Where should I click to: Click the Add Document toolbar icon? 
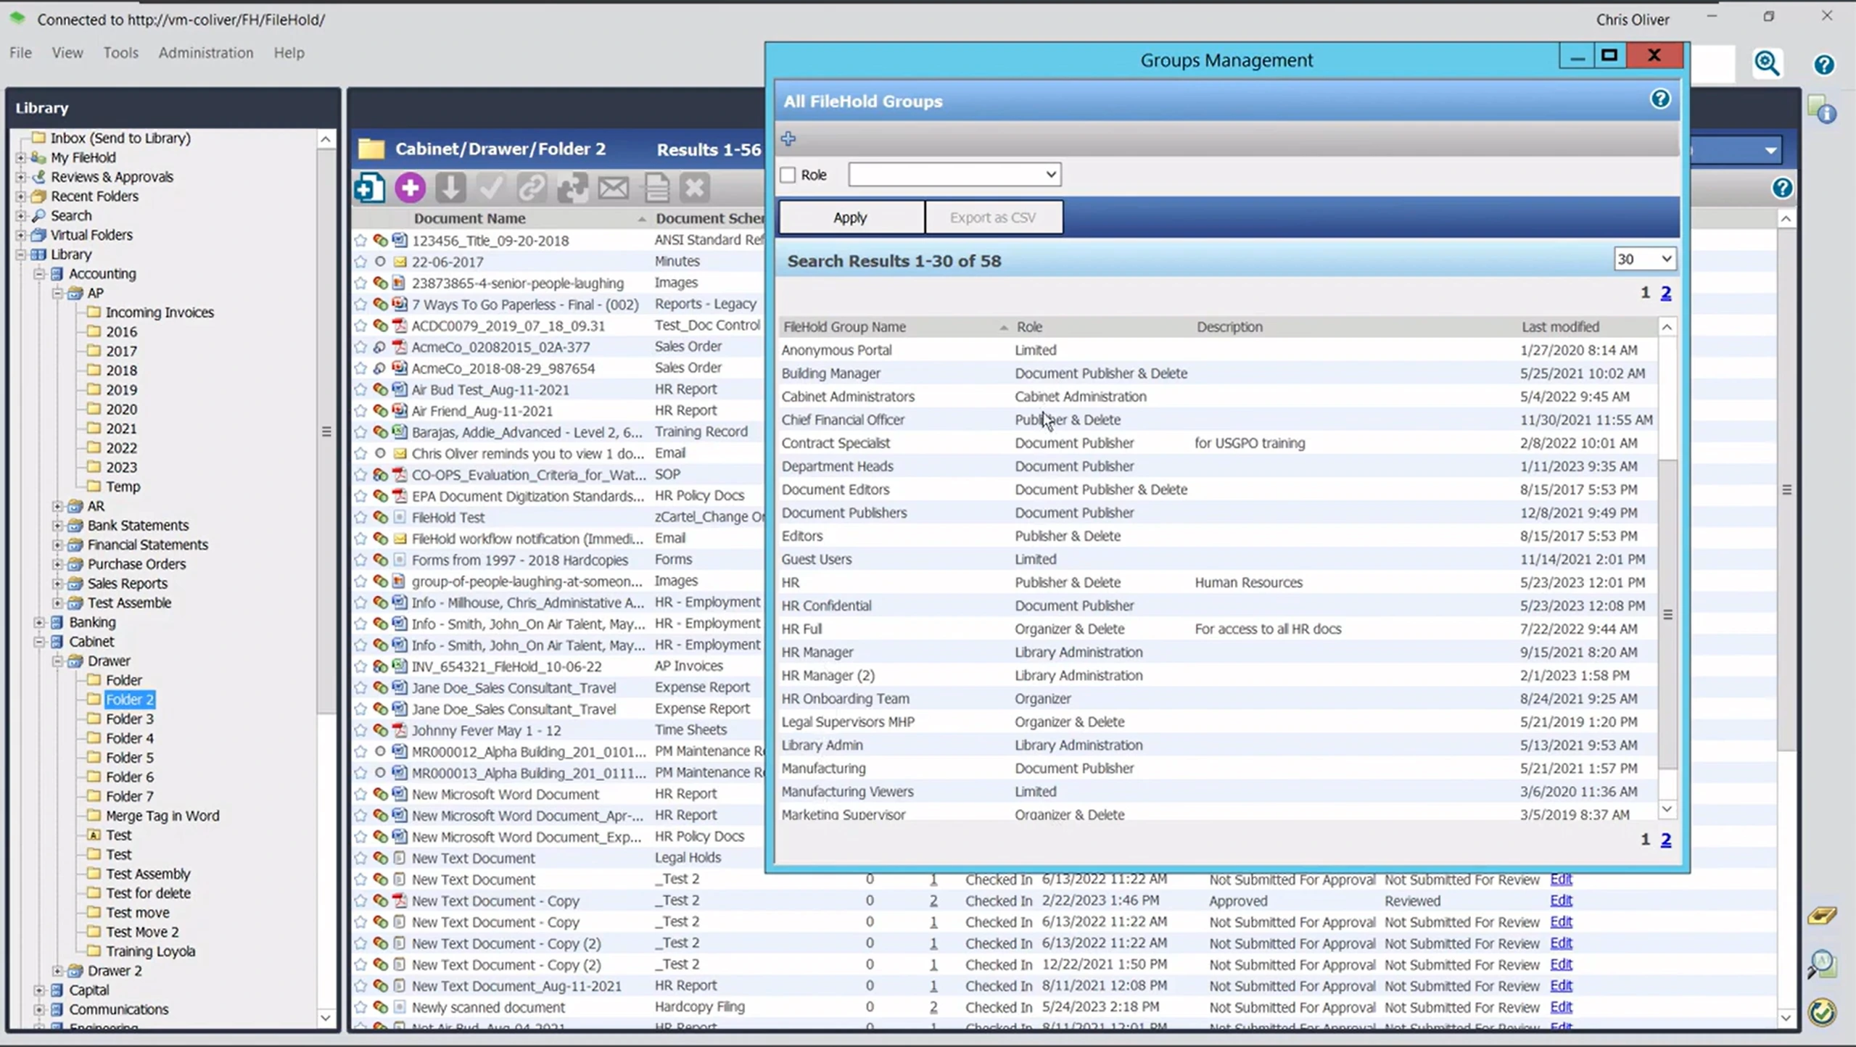click(x=369, y=188)
